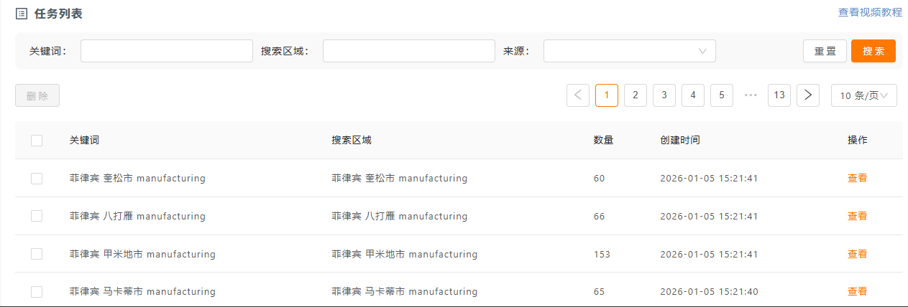Go to previous page with left arrow
The height and width of the screenshot is (307, 908).
pyautogui.click(x=578, y=95)
